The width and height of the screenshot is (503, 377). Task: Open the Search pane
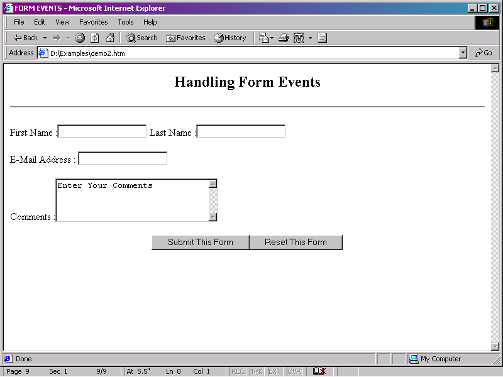click(141, 38)
